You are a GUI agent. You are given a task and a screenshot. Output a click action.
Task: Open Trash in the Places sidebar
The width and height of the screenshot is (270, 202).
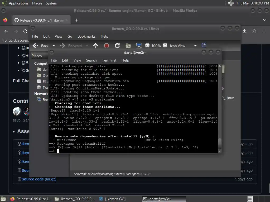[42, 88]
